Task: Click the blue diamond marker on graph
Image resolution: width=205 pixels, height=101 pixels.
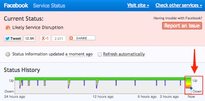Action: (x=191, y=88)
